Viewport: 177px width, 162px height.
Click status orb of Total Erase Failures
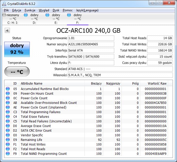coord(8,116)
